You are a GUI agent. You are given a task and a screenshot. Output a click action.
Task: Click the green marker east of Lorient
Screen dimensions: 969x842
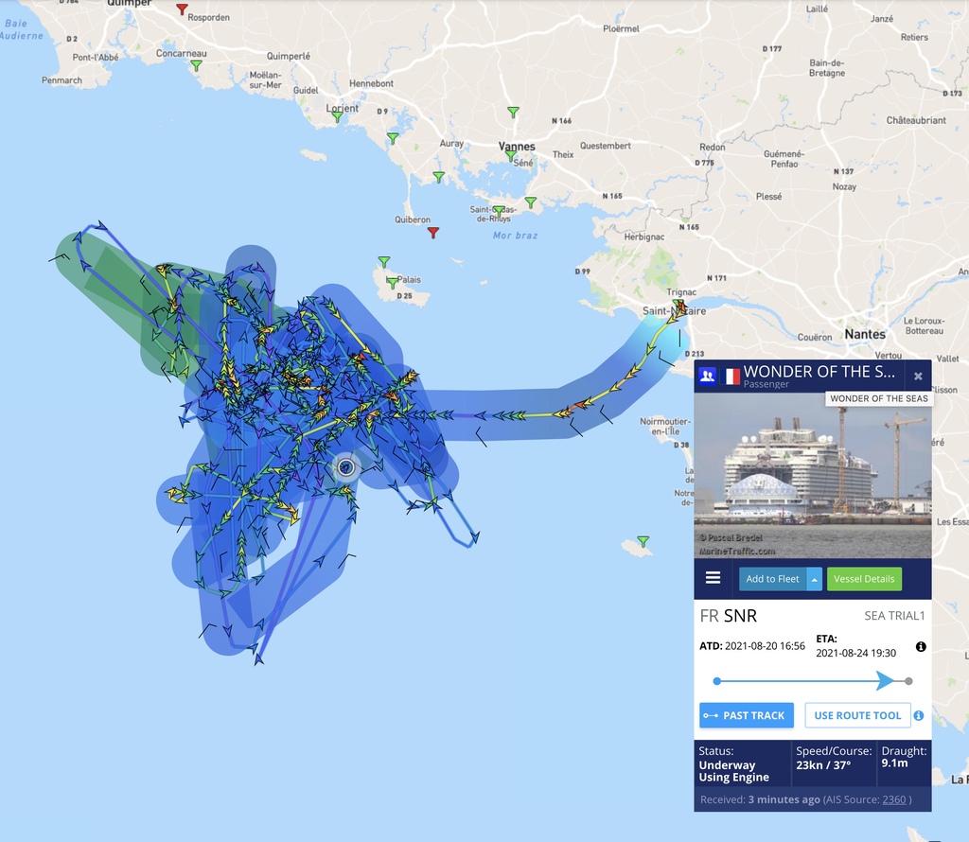(x=393, y=138)
